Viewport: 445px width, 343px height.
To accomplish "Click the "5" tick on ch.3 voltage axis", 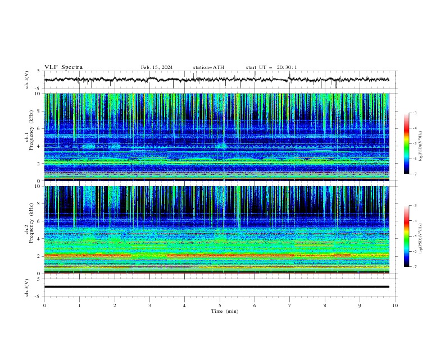I will [x=39, y=279].
